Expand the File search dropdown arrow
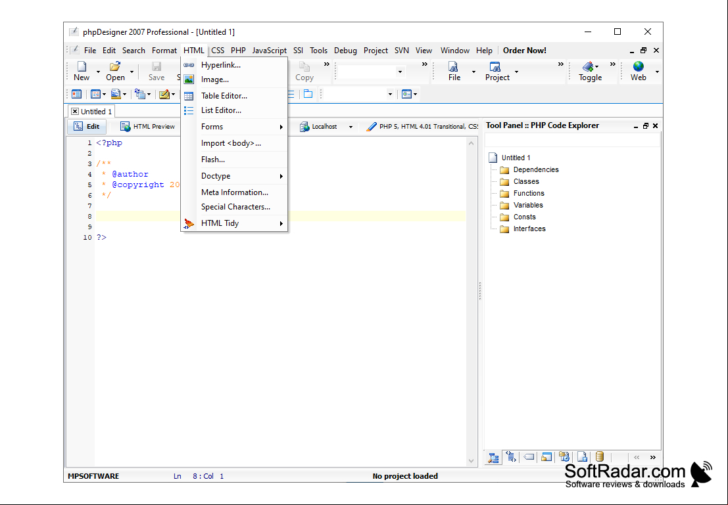The height and width of the screenshot is (505, 728). coord(473,72)
